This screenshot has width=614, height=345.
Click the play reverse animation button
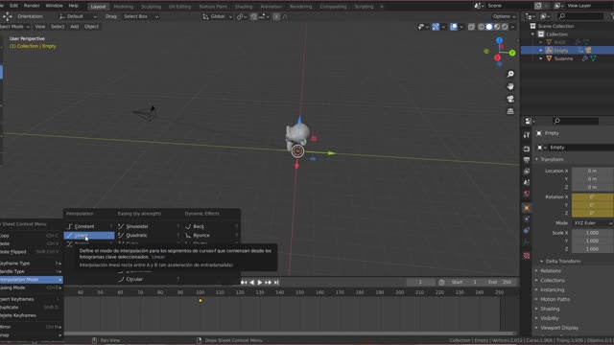coord(251,282)
